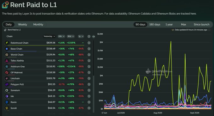
Task: Select the 180 days timespan
Action: click(155, 25)
